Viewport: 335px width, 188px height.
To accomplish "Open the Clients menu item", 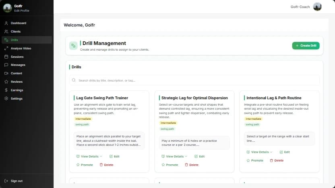I will click(16, 32).
